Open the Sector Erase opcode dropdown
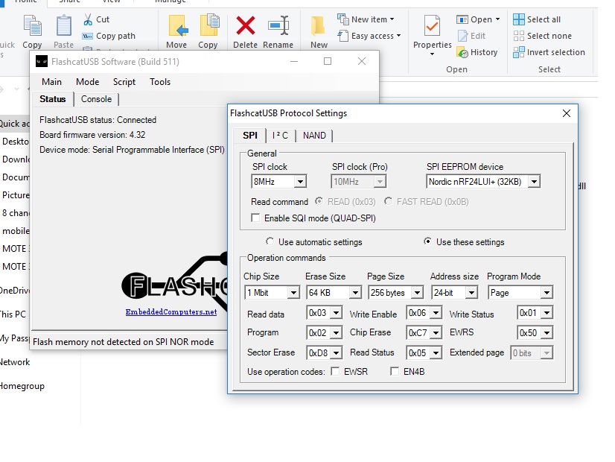615x462 pixels. tap(336, 352)
